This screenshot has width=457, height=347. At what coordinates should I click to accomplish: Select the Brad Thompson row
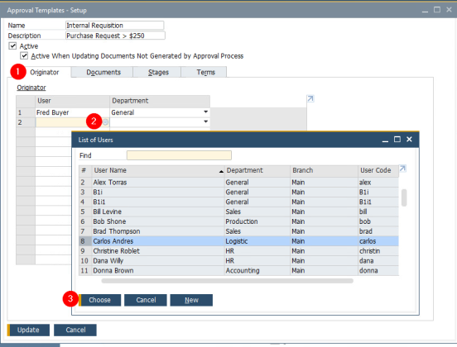point(238,231)
